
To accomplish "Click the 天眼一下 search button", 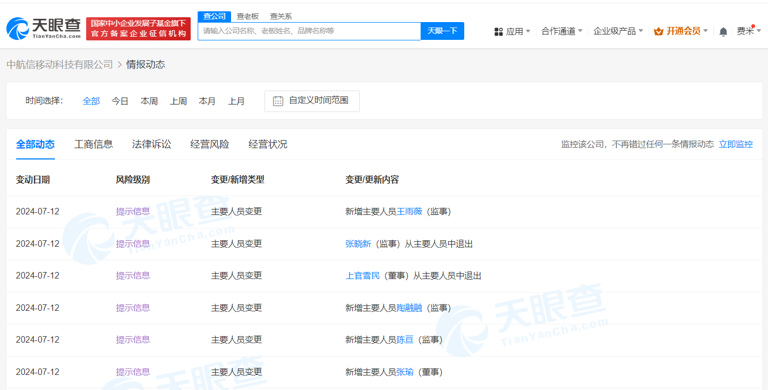I will pos(442,31).
